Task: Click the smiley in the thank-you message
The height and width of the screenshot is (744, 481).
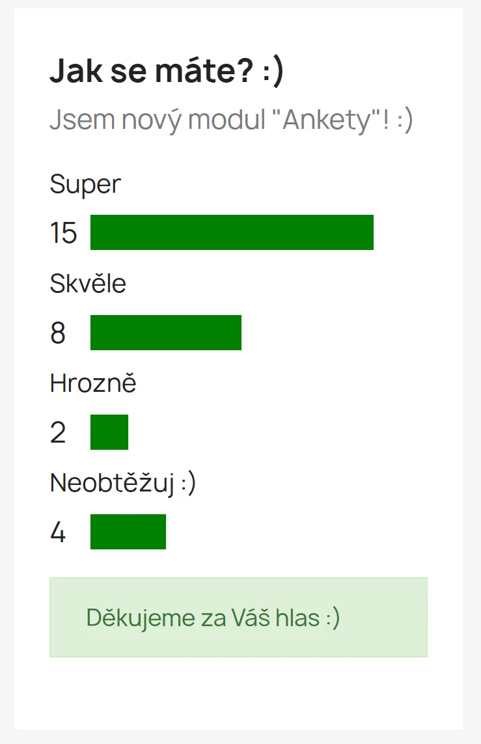Action: tap(332, 618)
